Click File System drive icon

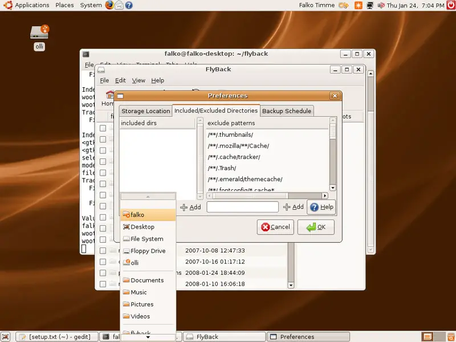tap(126, 239)
